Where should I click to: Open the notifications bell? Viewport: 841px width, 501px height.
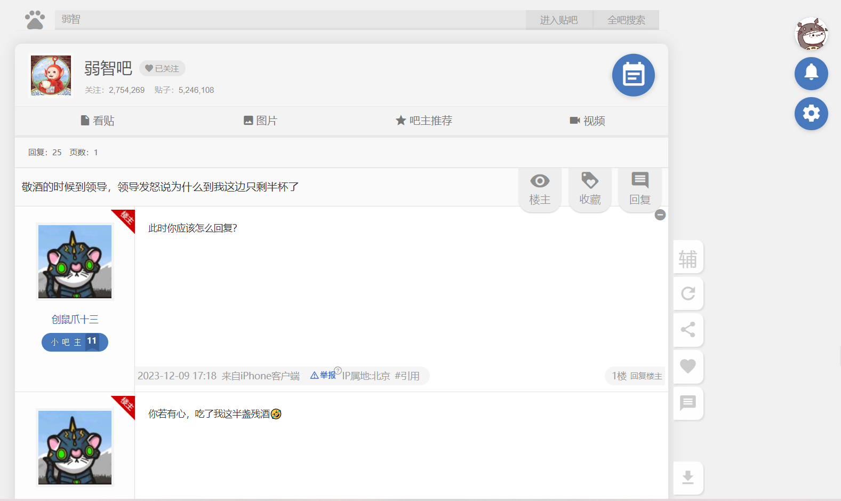[x=811, y=74]
